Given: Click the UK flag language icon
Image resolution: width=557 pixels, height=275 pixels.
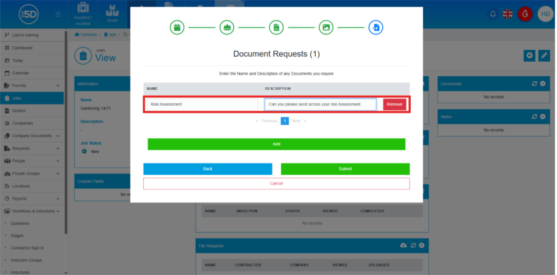Looking at the screenshot, I should [508, 14].
